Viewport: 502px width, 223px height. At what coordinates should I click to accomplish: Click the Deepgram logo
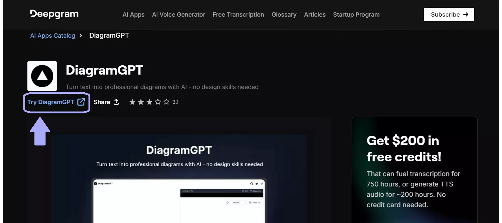coord(54,14)
